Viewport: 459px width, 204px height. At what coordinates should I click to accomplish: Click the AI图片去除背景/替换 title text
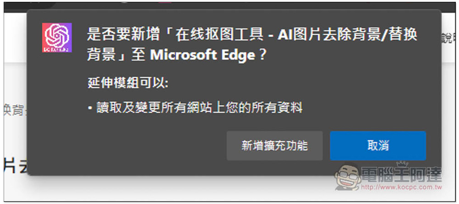(x=347, y=36)
